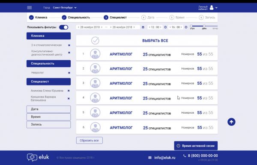Go to next end date arrow
Image resolution: width=257 pixels, height=165 pixels.
[134, 27]
